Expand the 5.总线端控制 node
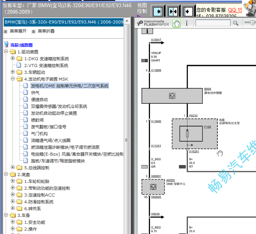Viewport: 256px width, 234px height. coord(13,167)
